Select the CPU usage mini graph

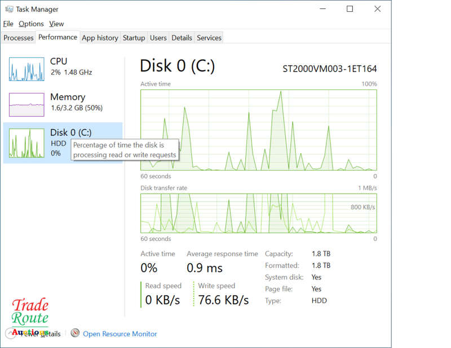pyautogui.click(x=26, y=69)
